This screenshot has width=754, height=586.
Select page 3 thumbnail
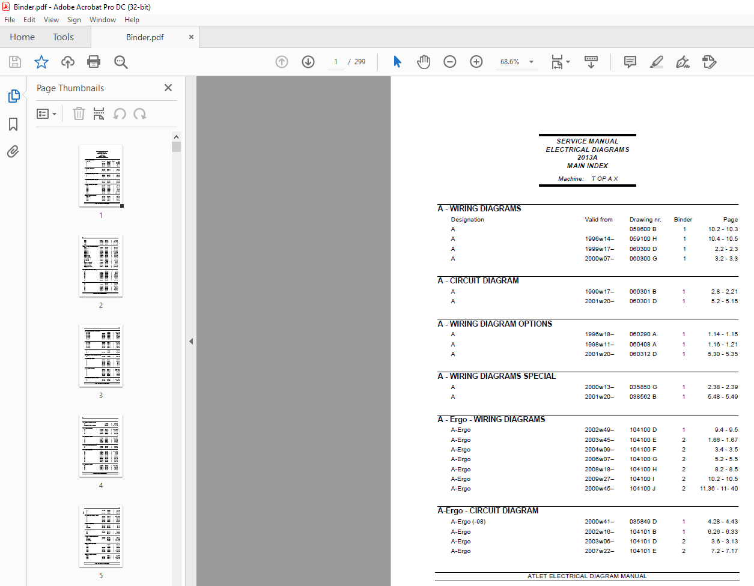click(101, 356)
